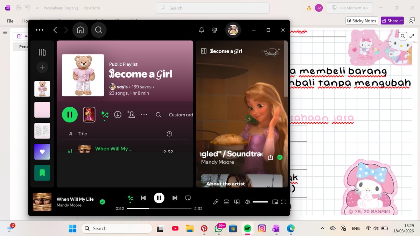This screenshot has height=236, width=420.
Task: Skip to next track
Action: pyautogui.click(x=175, y=198)
